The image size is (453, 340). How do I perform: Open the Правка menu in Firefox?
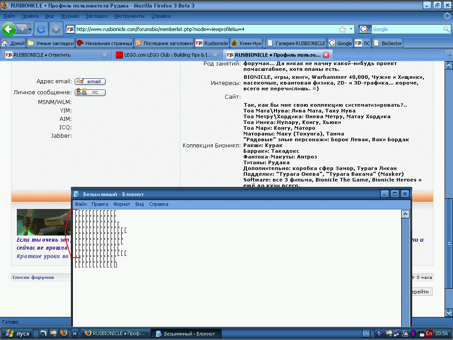point(30,16)
